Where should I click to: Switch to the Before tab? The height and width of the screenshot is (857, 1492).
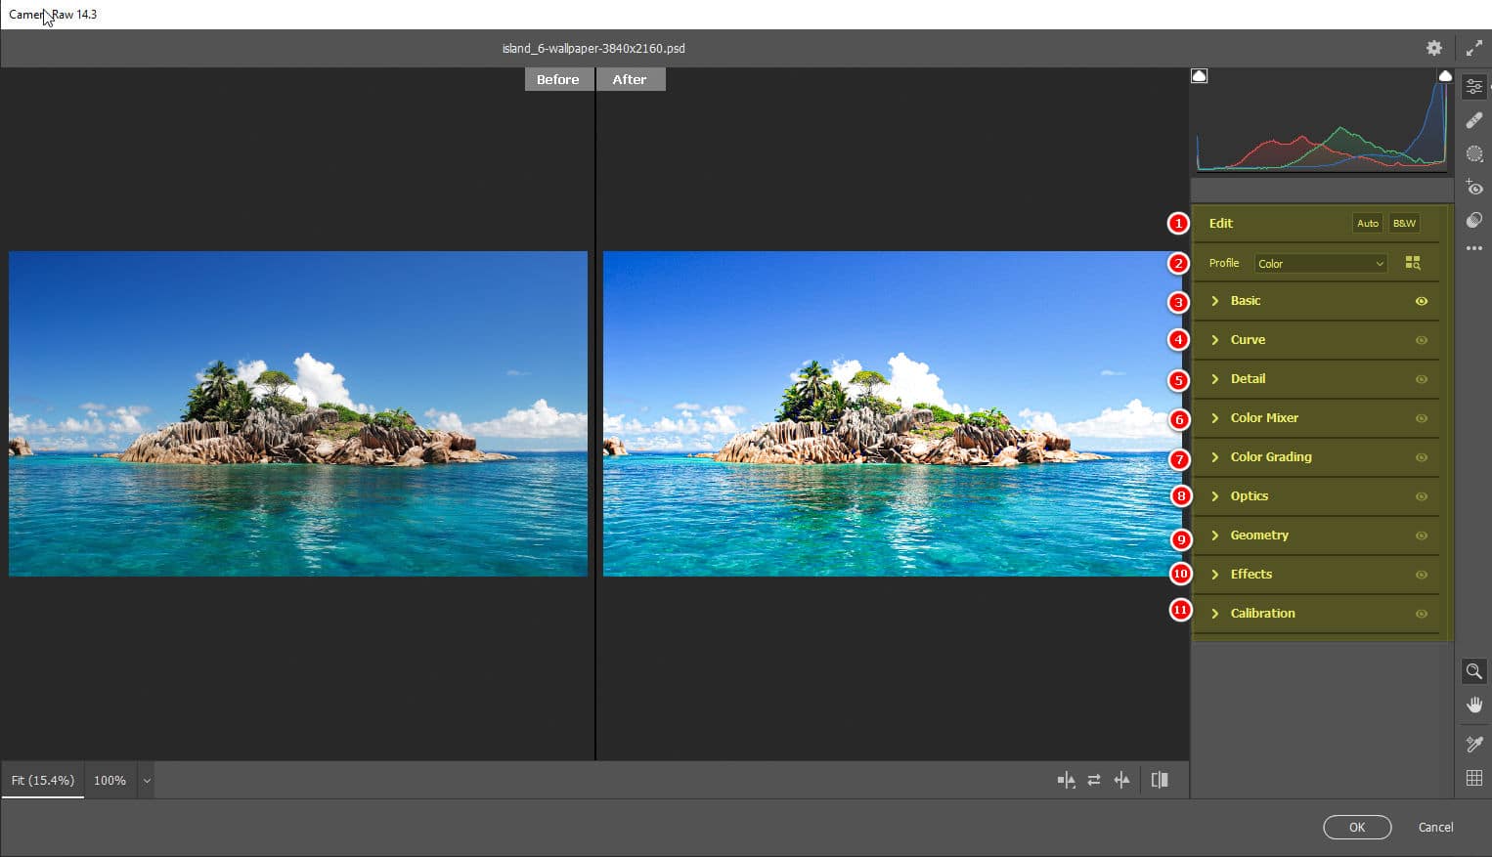tap(558, 79)
